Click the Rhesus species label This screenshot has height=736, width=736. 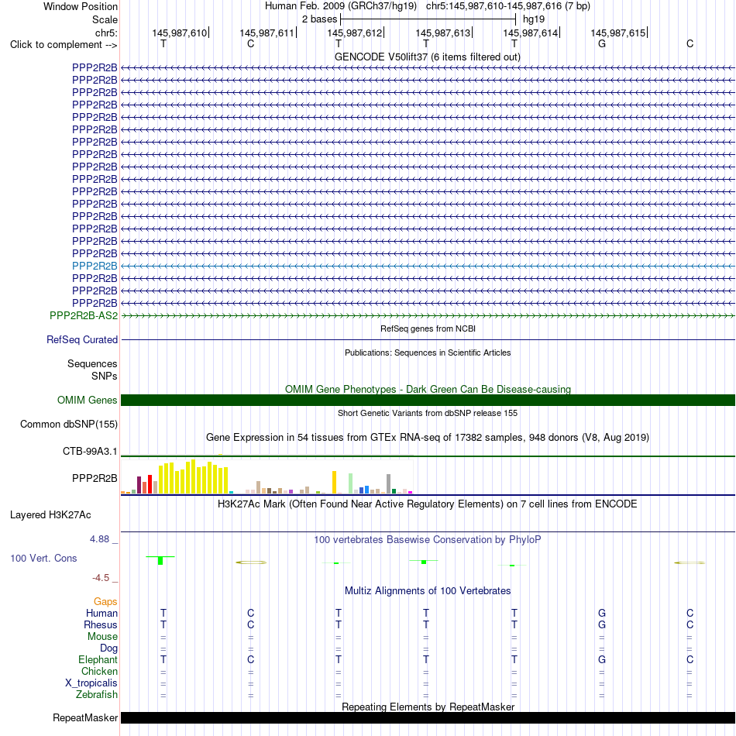tap(101, 624)
